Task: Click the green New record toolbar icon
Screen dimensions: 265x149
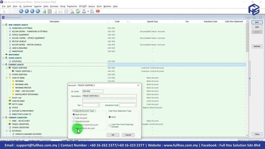Action: (x=44, y=11)
